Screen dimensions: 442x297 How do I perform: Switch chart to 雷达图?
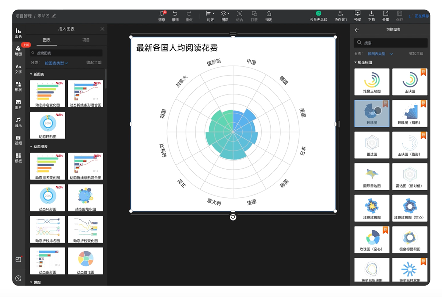point(372,145)
